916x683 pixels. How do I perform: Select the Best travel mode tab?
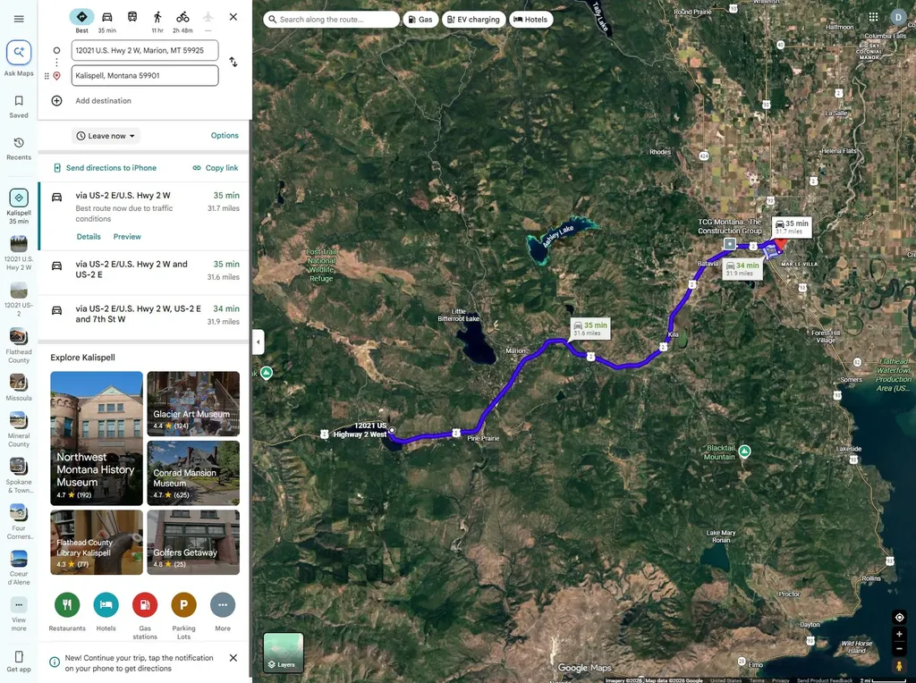click(81, 21)
